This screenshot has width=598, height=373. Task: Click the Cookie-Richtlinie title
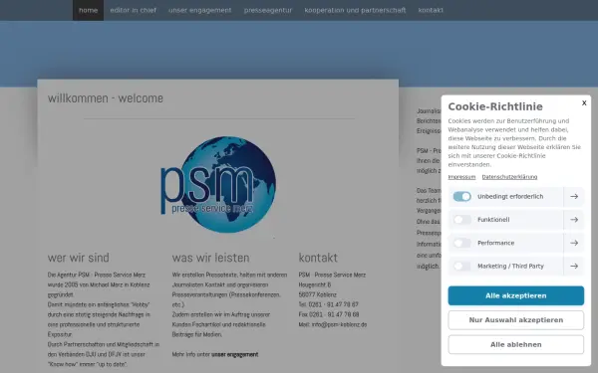point(495,106)
